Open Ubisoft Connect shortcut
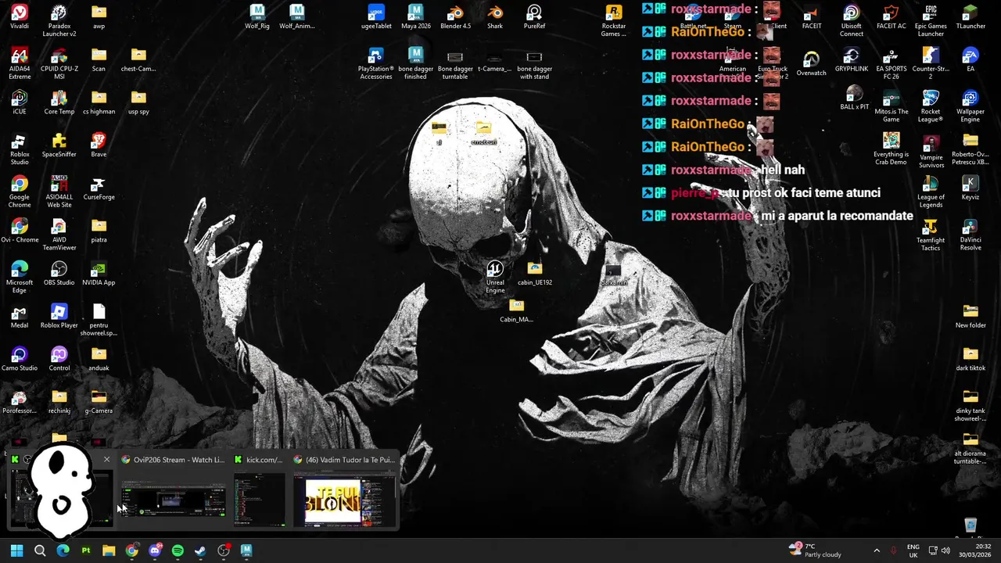 852,21
